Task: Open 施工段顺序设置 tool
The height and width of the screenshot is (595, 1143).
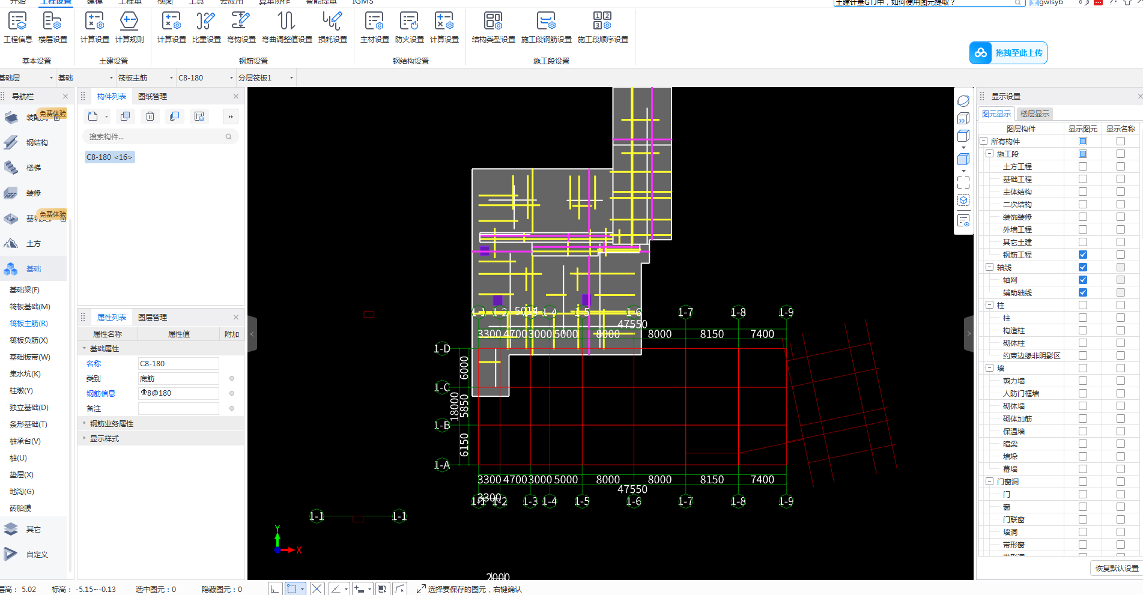Action: click(602, 27)
